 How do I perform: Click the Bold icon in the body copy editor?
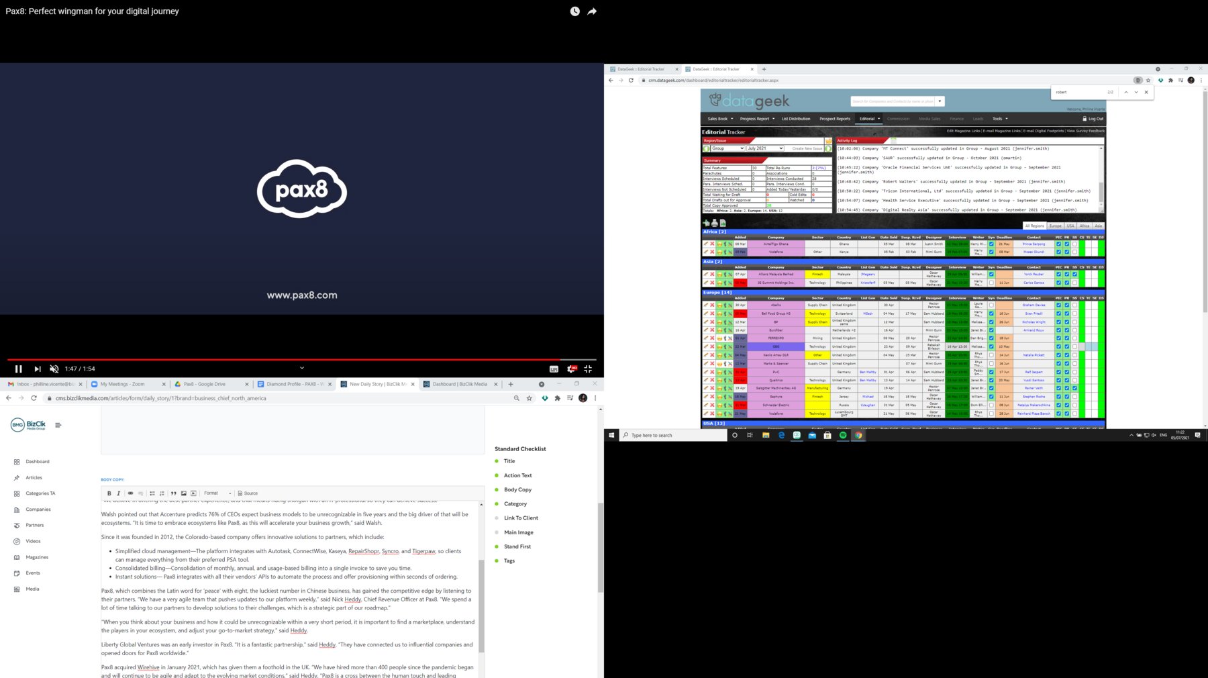pyautogui.click(x=109, y=493)
